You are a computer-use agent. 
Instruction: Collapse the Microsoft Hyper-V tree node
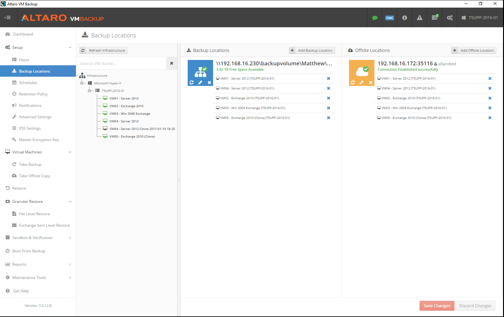[x=82, y=83]
